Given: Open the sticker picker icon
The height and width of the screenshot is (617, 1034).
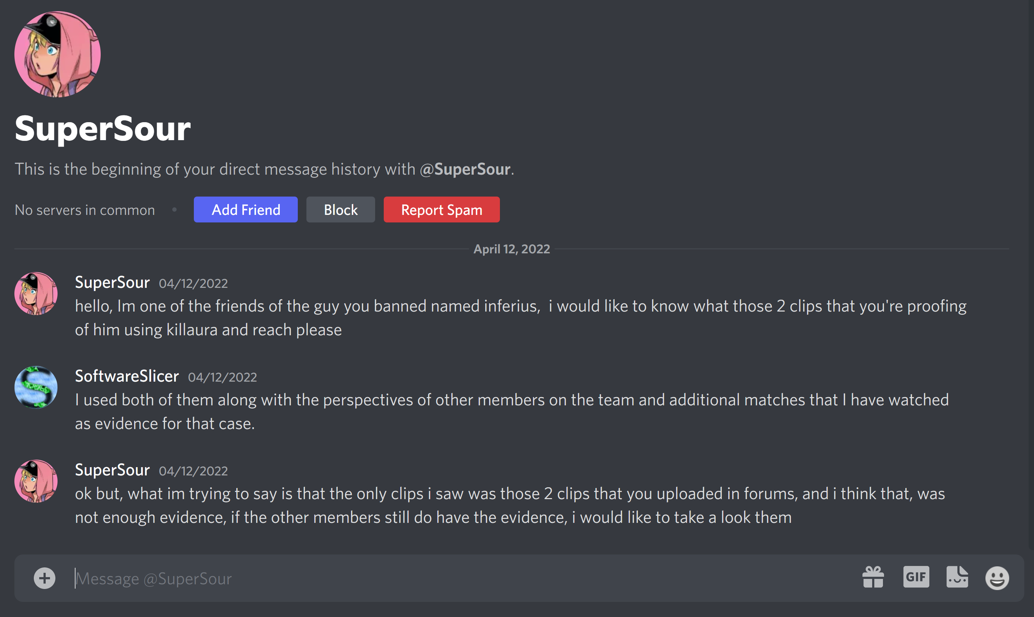Looking at the screenshot, I should click(957, 577).
